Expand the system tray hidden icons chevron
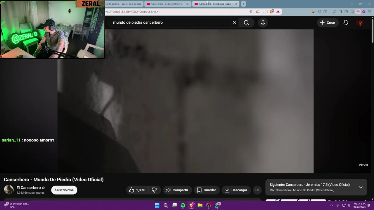This screenshot has width=374, height=210. tap(331, 205)
